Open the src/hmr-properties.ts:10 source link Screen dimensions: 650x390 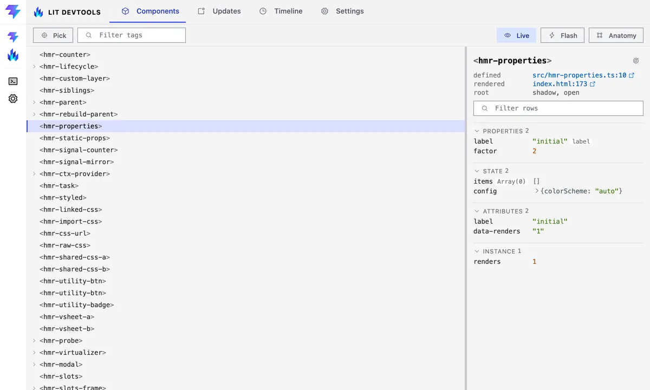pos(580,75)
